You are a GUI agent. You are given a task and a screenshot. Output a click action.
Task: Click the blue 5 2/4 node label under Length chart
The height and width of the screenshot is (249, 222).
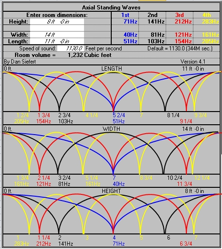point(119,115)
